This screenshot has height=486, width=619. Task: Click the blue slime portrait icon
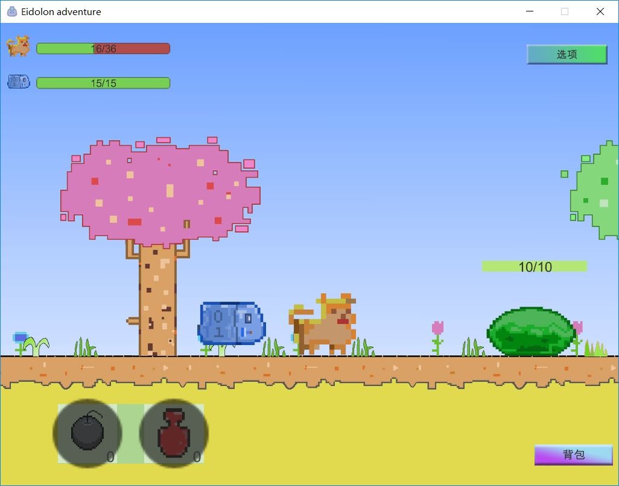(18, 81)
